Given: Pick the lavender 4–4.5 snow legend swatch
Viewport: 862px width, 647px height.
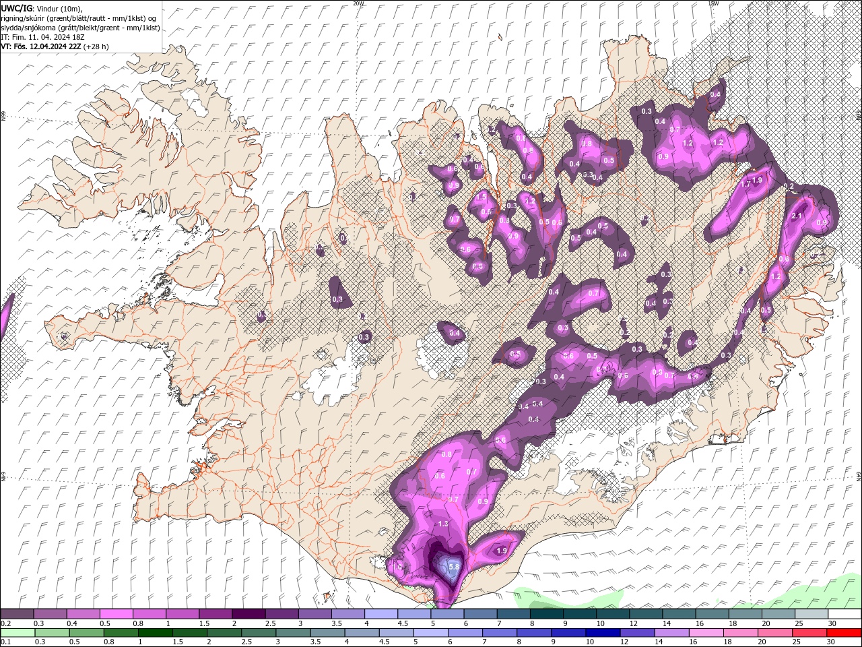Looking at the screenshot, I should point(380,613).
